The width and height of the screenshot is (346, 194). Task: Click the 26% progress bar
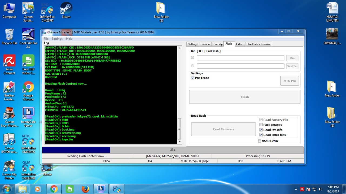click(173, 150)
